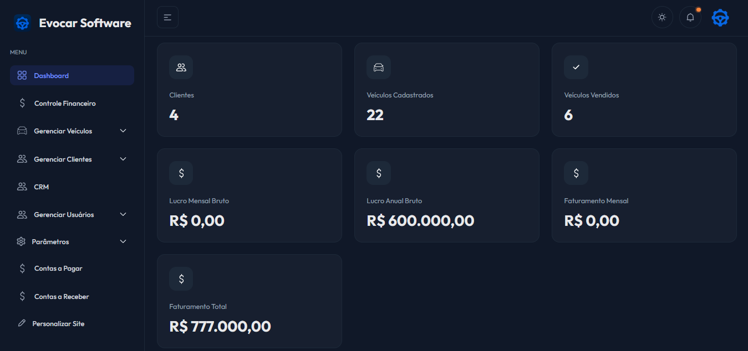Click the Clientes card people icon
This screenshot has height=351, width=748.
(181, 68)
